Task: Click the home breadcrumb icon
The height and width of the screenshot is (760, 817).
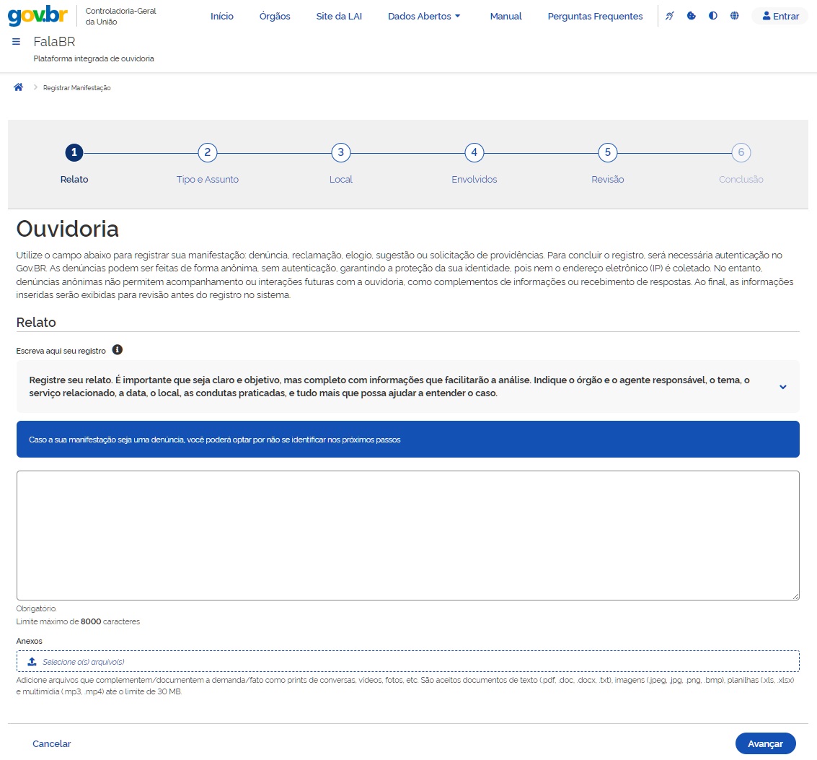Action: coord(18,87)
